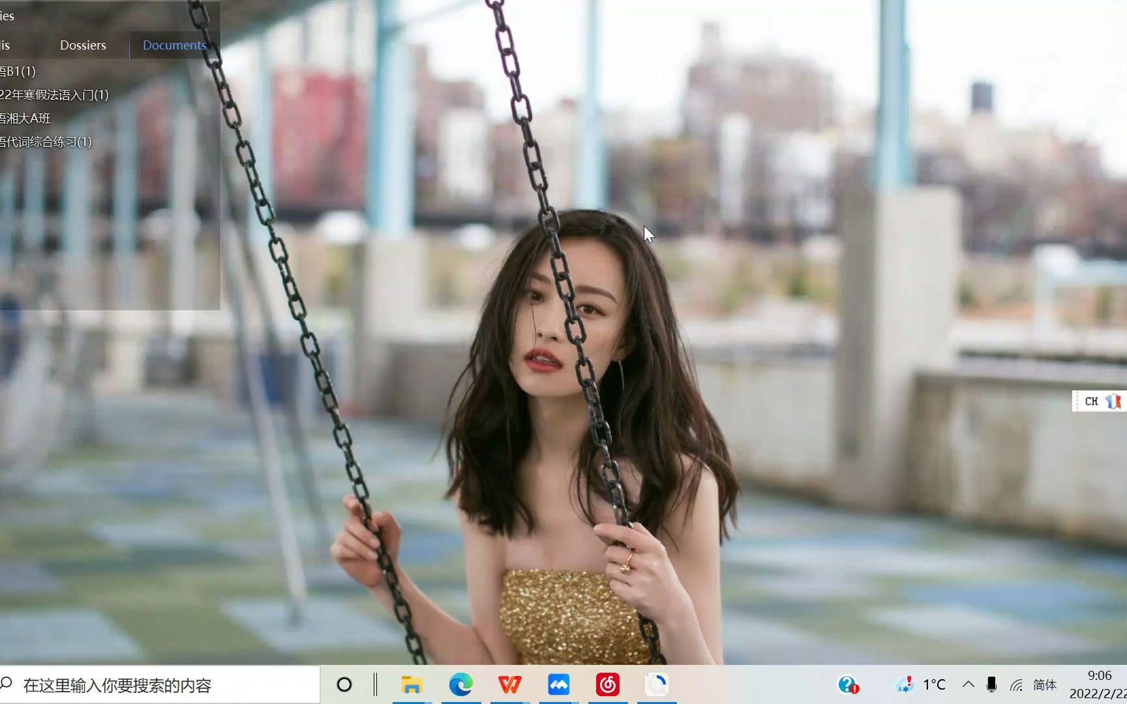The image size is (1127, 704).
Task: Click the search magnifier icon in the taskbar
Action: coord(7,683)
